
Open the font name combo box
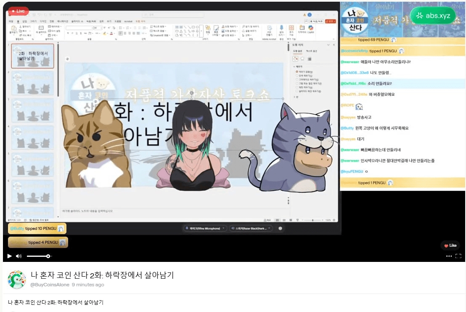(79, 28)
